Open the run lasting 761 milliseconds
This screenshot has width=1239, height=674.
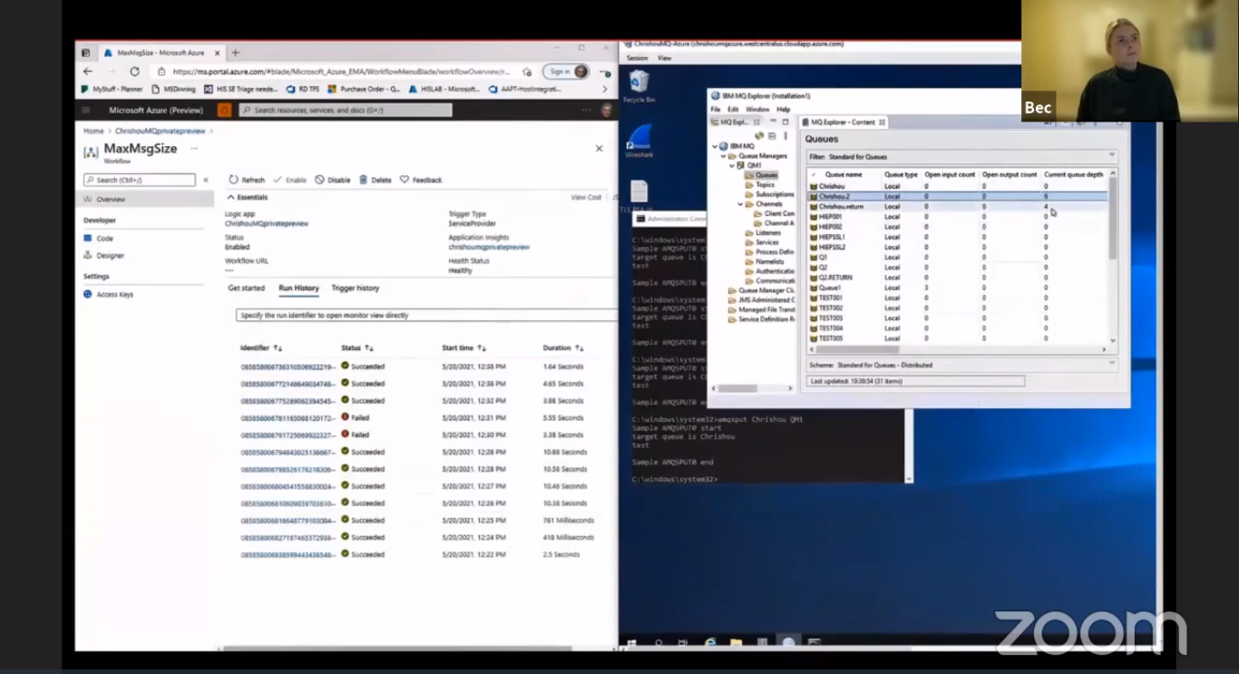coord(288,521)
